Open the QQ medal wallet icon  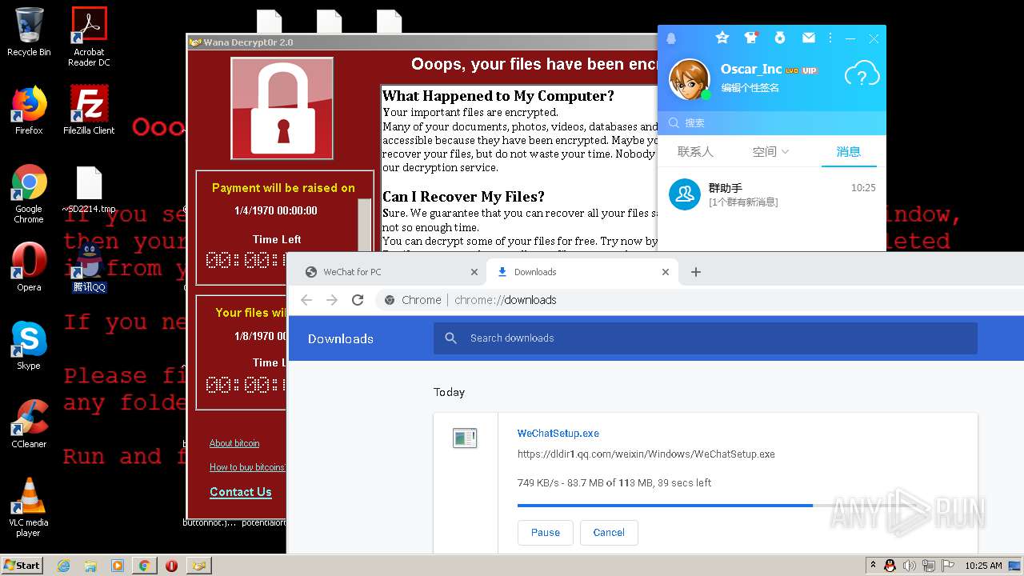780,38
